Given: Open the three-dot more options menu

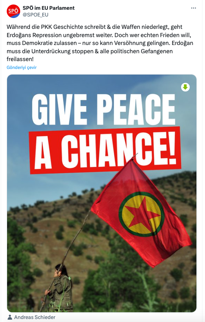Looking at the screenshot, I should pos(193,8).
